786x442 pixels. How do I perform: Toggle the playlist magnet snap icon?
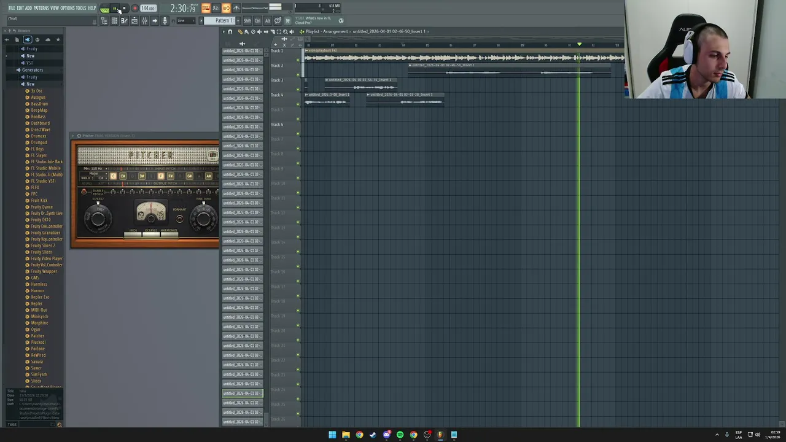pos(230,31)
